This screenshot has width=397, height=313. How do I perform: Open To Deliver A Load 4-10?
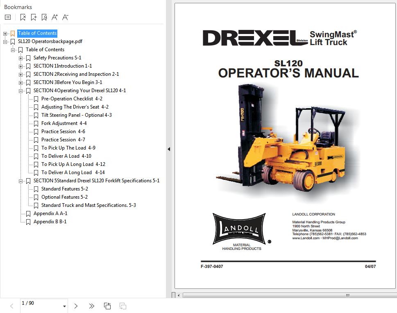[x=66, y=156]
